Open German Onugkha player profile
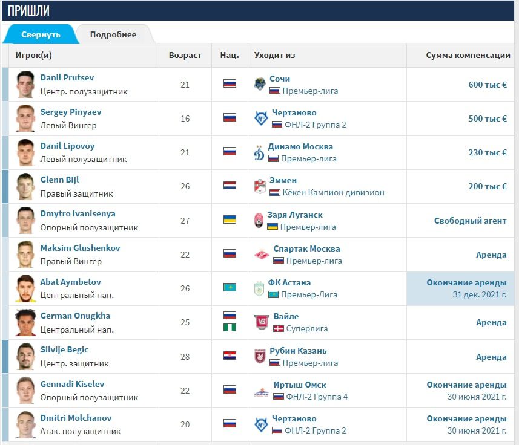Image resolution: width=519 pixels, height=445 pixels. (x=75, y=316)
